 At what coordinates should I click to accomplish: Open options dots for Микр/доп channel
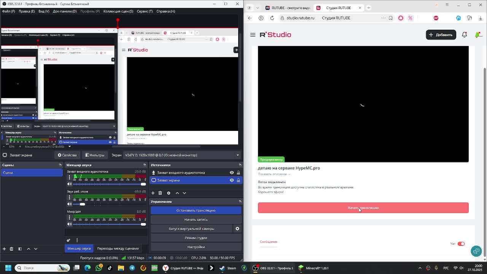[69, 217]
